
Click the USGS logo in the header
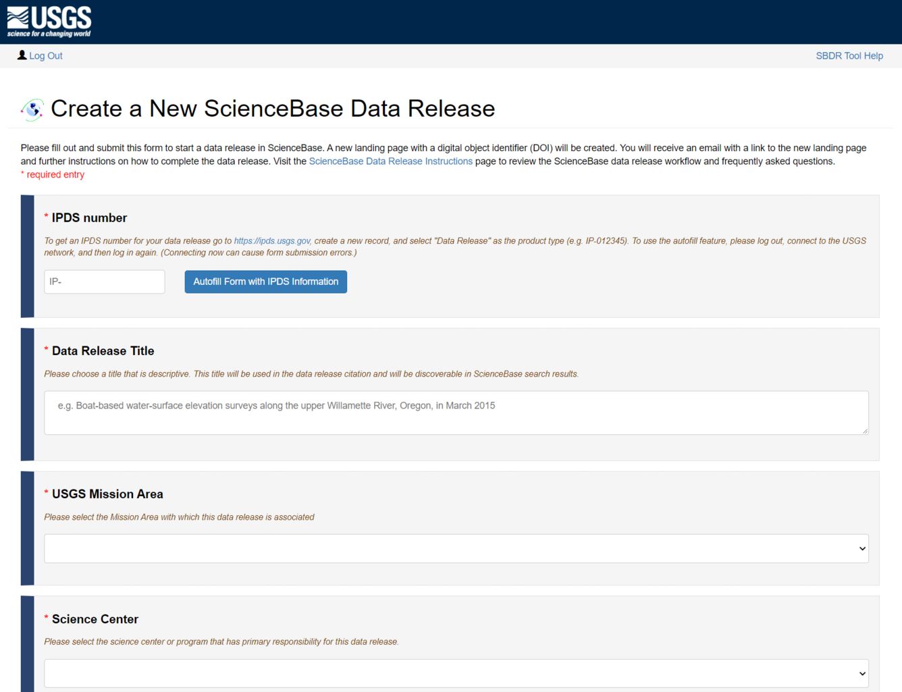coord(49,22)
